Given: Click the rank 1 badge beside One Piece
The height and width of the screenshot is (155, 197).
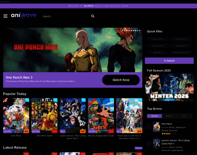Looking at the screenshot, I should coord(149,127).
